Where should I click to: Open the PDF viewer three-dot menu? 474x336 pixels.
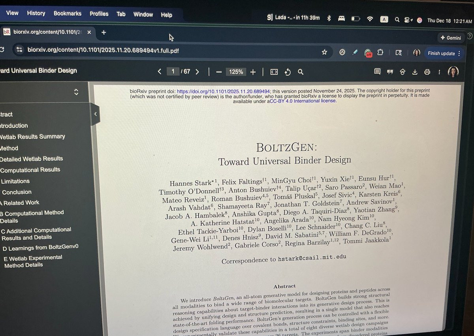(x=439, y=72)
